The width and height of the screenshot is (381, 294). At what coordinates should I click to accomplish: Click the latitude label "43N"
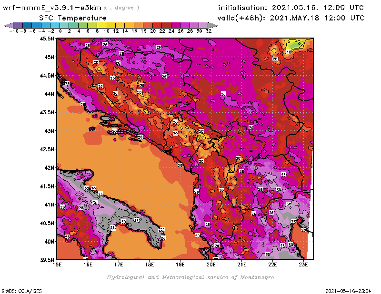(x=49, y=131)
